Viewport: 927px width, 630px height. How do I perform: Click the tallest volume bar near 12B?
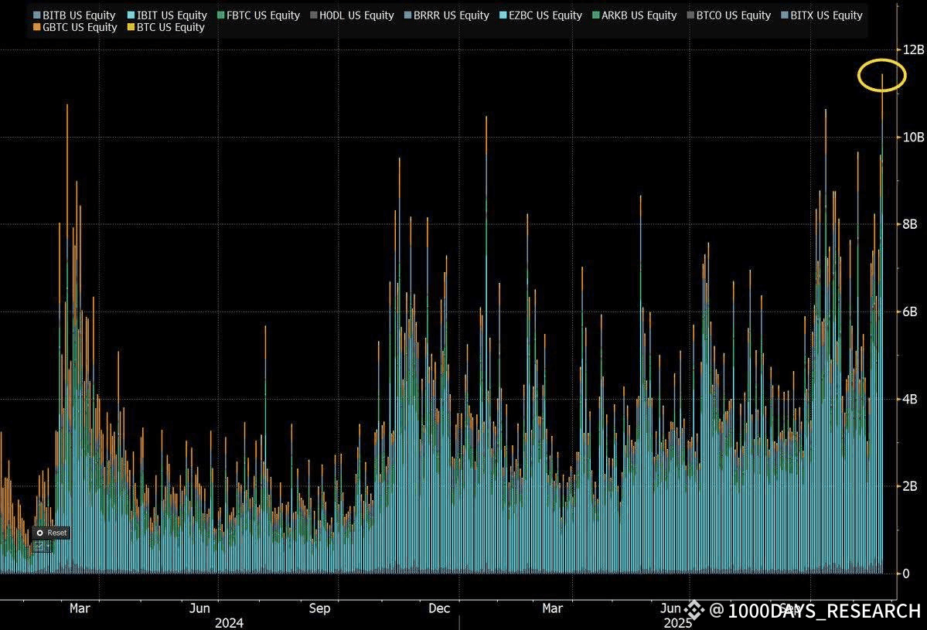[x=882, y=323]
